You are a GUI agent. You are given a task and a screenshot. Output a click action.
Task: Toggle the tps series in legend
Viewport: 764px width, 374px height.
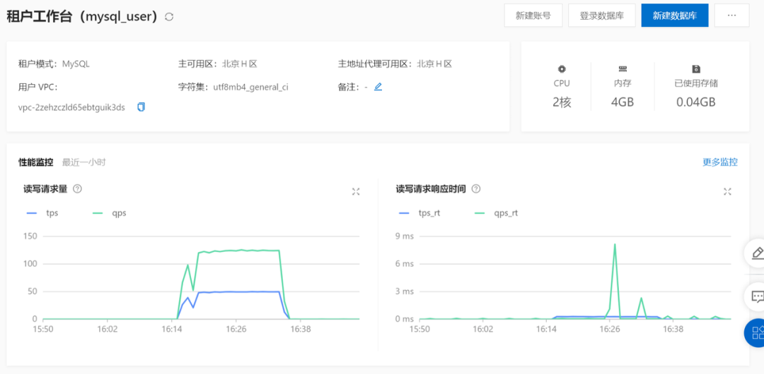(x=41, y=213)
